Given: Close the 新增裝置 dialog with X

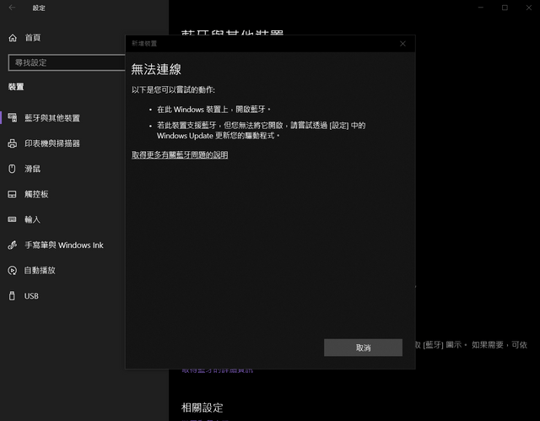Looking at the screenshot, I should [402, 44].
